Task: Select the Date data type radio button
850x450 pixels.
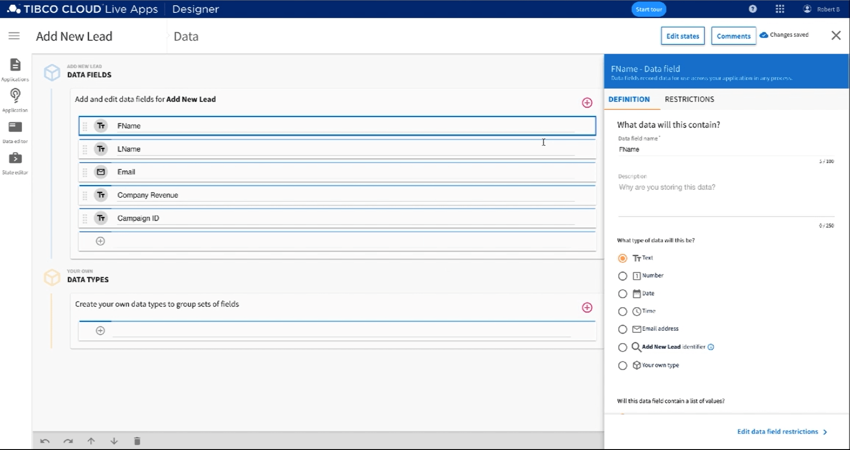Action: [x=623, y=294]
